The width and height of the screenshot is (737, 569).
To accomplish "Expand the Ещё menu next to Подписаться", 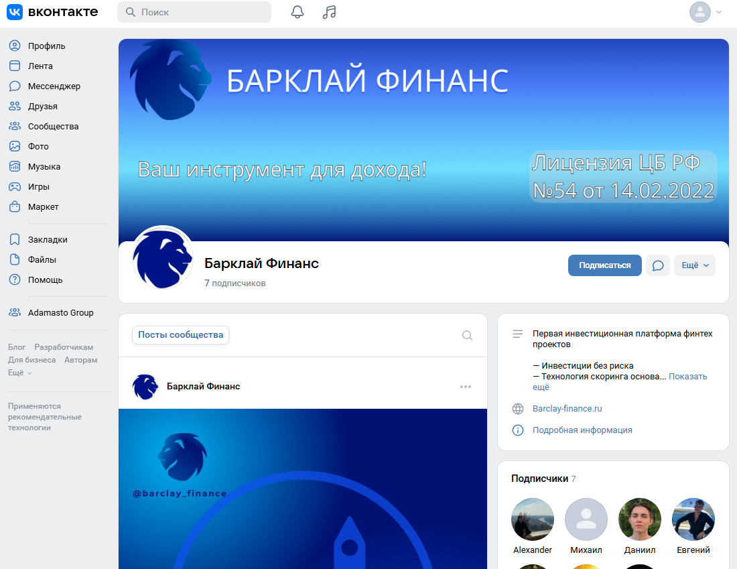I will point(695,265).
